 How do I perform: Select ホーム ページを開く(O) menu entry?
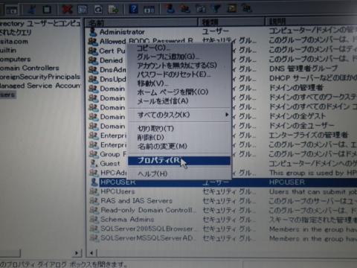[x=173, y=92]
